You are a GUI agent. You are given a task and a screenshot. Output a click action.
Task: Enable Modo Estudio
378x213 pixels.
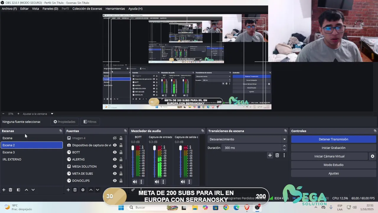point(333,165)
